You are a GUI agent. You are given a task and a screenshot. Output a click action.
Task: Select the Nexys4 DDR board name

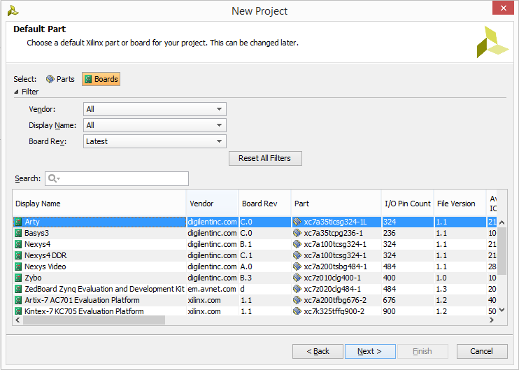[45, 255]
